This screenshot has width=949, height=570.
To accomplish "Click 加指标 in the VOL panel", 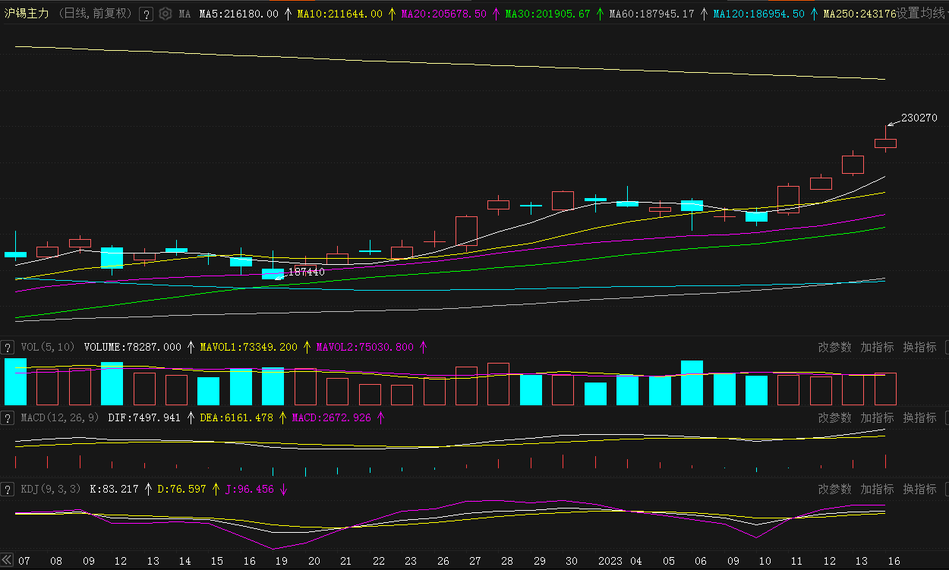I will pyautogui.click(x=877, y=347).
